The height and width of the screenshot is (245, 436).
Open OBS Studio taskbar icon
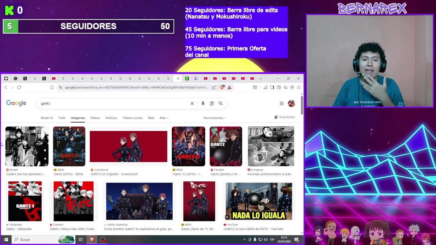103,240
